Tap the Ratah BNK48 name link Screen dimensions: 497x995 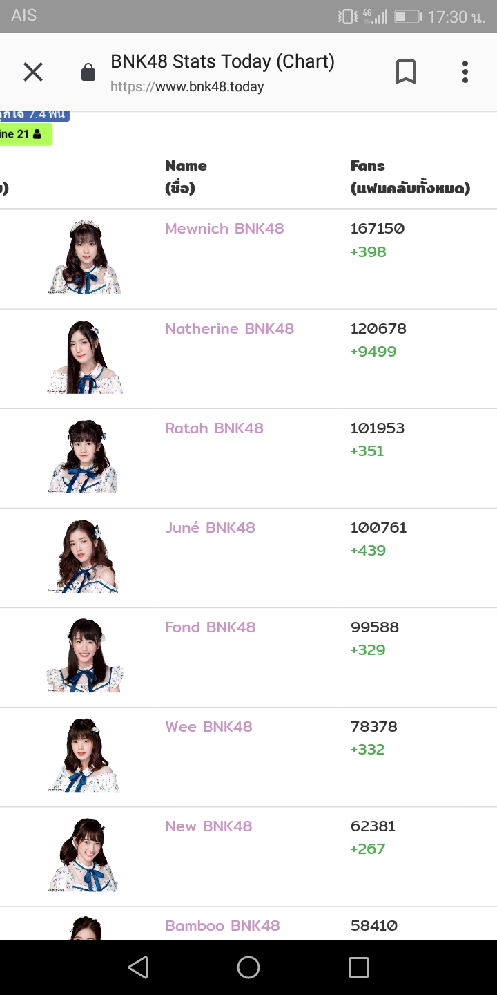(x=214, y=428)
